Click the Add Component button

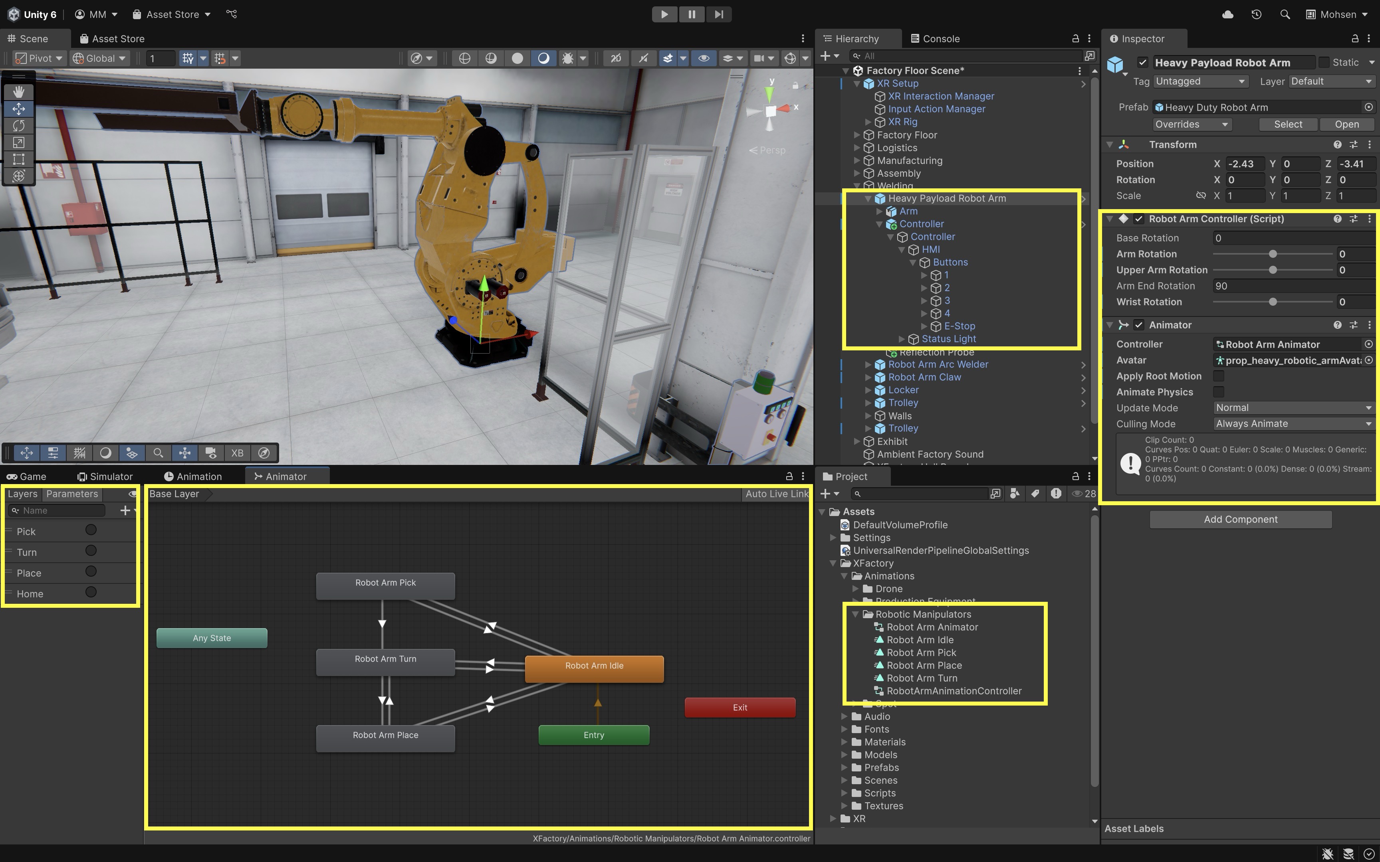1240,519
